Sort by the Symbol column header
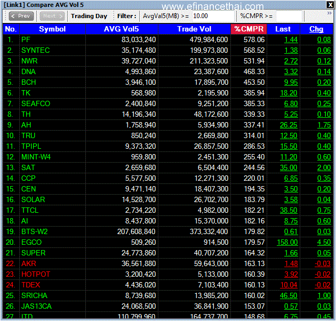Viewport: 336px width, 321px height. [52, 29]
